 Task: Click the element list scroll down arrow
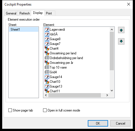pos(112,91)
